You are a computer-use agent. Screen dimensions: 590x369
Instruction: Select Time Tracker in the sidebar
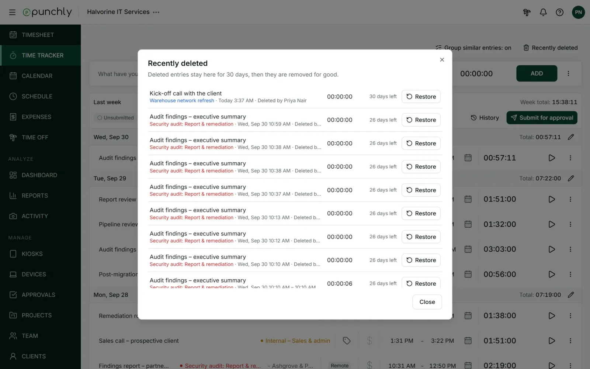coord(41,55)
